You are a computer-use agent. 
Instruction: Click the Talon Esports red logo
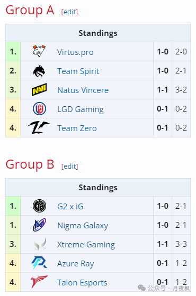point(39,282)
